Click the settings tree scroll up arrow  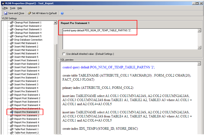[56, 22]
